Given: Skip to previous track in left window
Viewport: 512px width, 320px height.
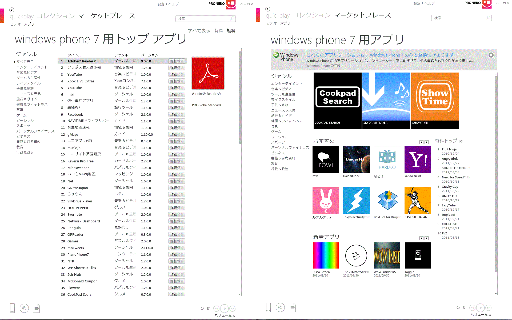Looking at the screenshot, I should (216, 309).
